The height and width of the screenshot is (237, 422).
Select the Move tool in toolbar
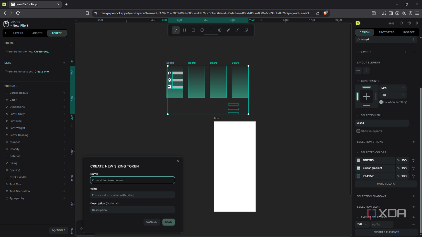(176, 30)
